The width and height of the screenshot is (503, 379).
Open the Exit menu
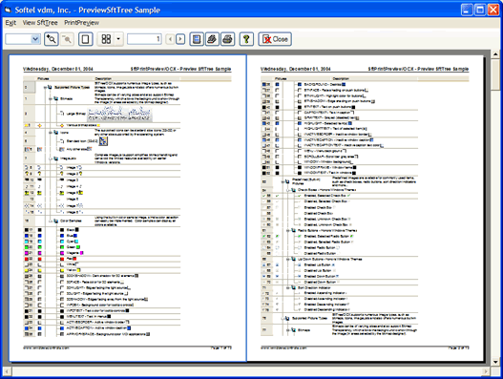point(10,23)
